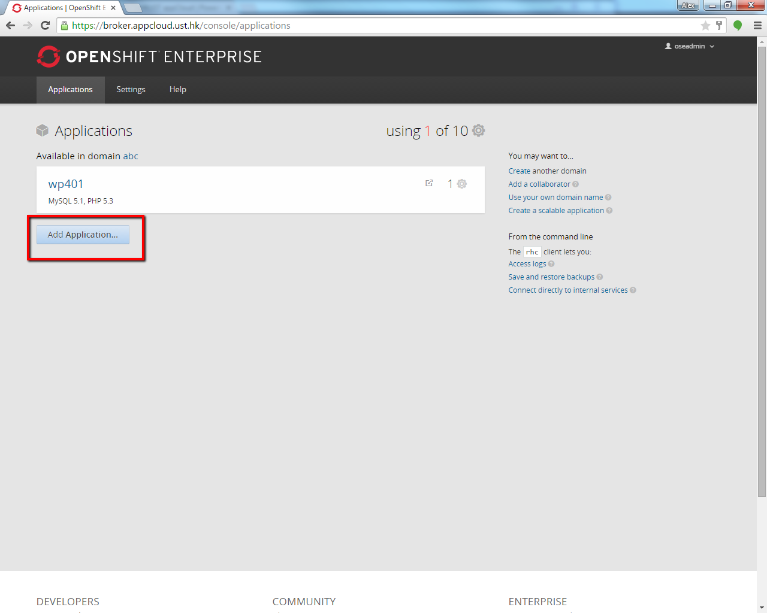Bookmark this page with the star icon
Viewport: 767px width, 613px height.
(x=705, y=26)
